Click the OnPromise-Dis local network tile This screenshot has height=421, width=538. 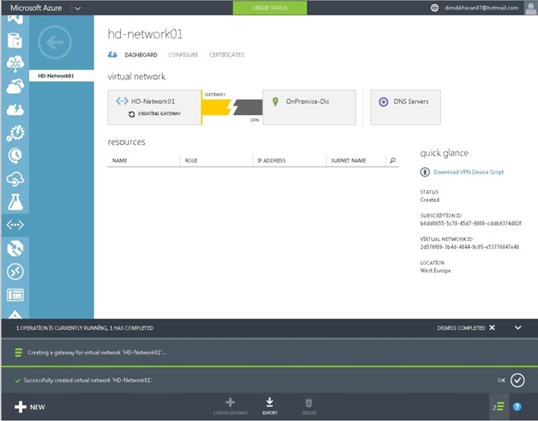309,107
